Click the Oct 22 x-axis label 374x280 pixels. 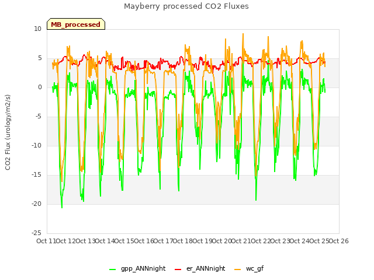point(261,241)
